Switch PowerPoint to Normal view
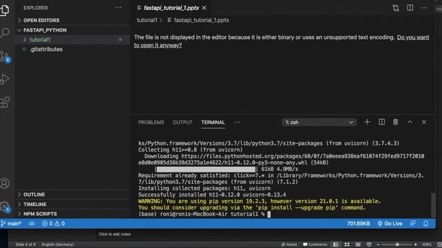 pyautogui.click(x=336, y=245)
